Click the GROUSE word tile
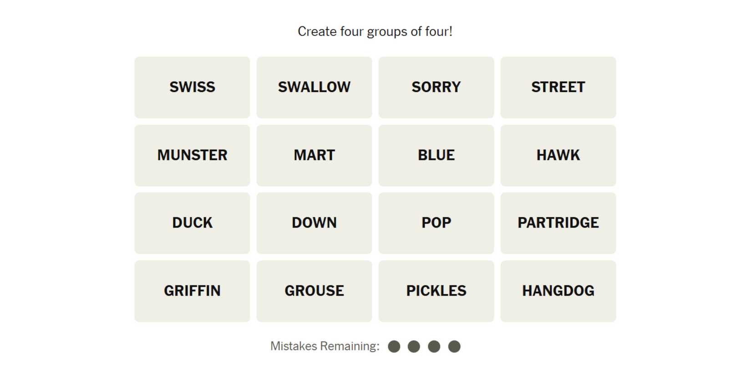751x375 pixels. point(314,291)
